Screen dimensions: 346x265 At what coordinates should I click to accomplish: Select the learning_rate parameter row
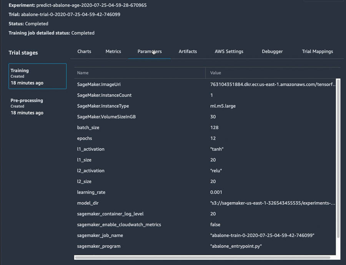pos(205,192)
